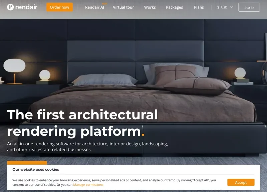The width and height of the screenshot is (267, 192).
Task: Open the Manage permissions link
Action: click(88, 185)
